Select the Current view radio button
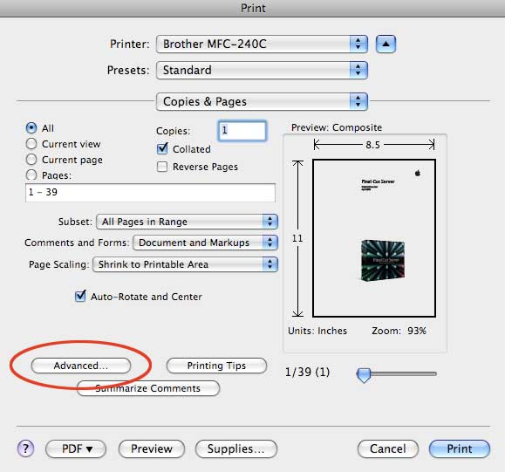Screen dimensions: 505x472 click(x=31, y=144)
